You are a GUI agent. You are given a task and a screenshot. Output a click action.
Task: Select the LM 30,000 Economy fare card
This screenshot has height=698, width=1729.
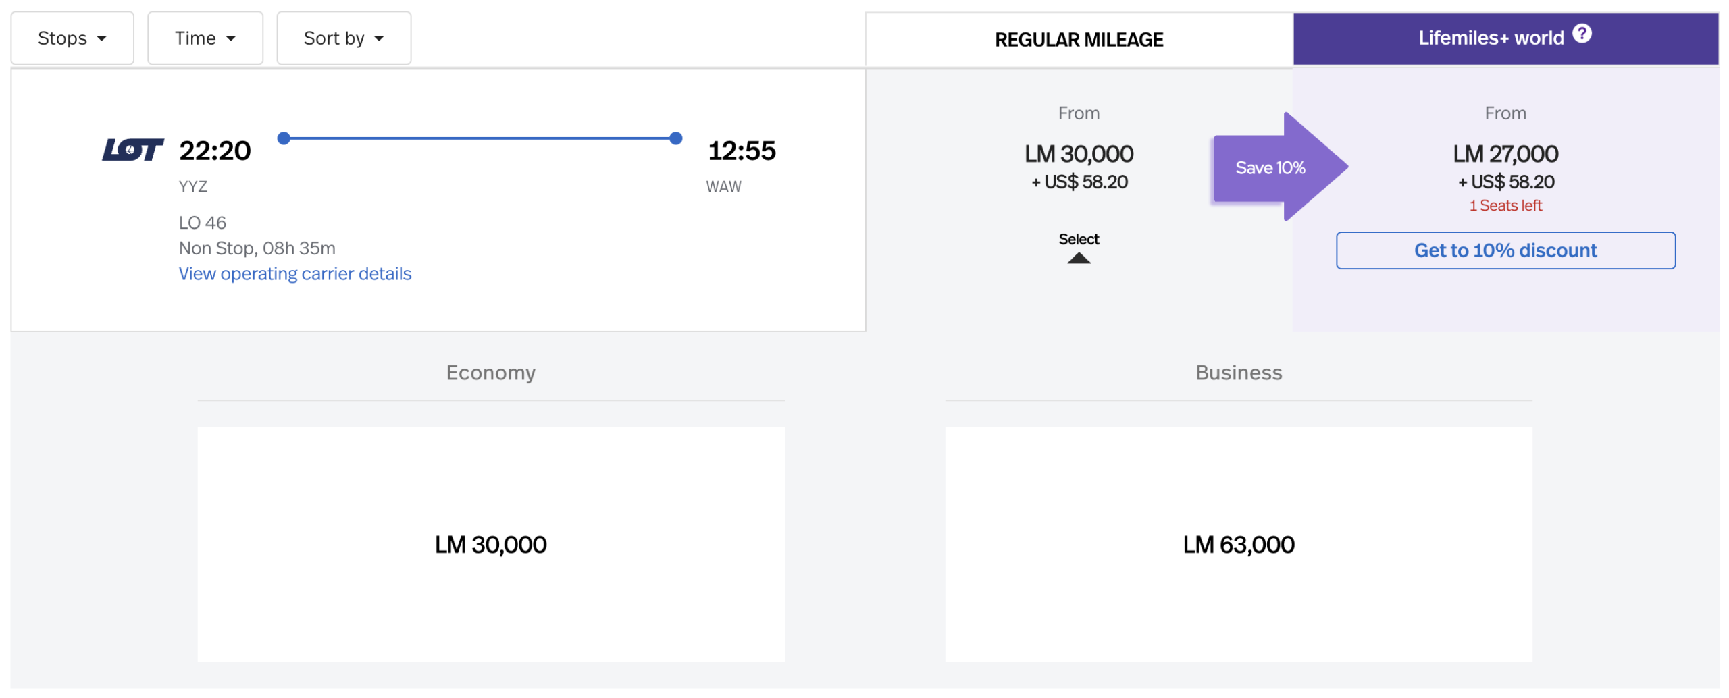tap(491, 544)
